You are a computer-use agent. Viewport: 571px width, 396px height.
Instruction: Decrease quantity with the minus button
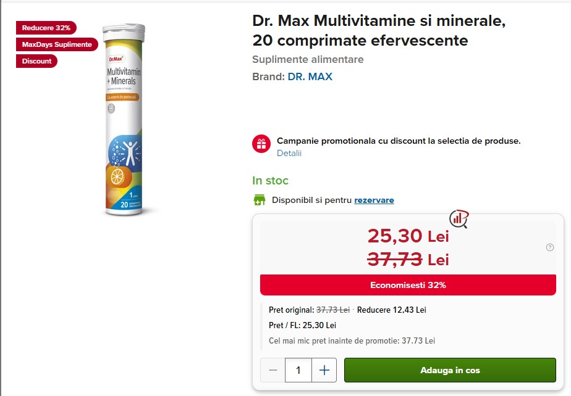coord(273,370)
